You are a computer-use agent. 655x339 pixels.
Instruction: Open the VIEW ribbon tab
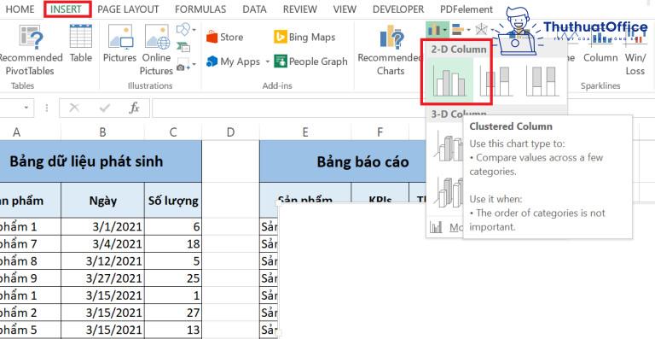345,9
